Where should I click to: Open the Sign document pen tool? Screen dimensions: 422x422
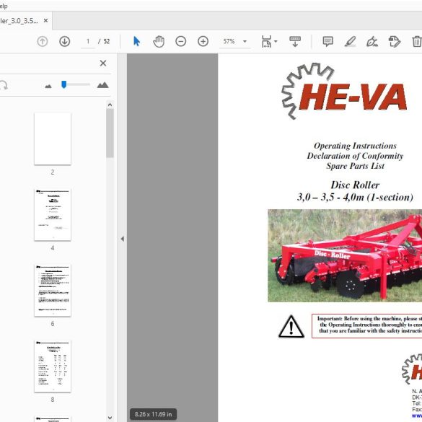click(x=372, y=41)
